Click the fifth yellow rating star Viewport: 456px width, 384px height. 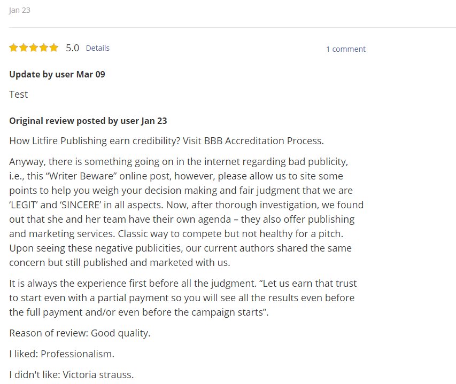click(x=53, y=48)
